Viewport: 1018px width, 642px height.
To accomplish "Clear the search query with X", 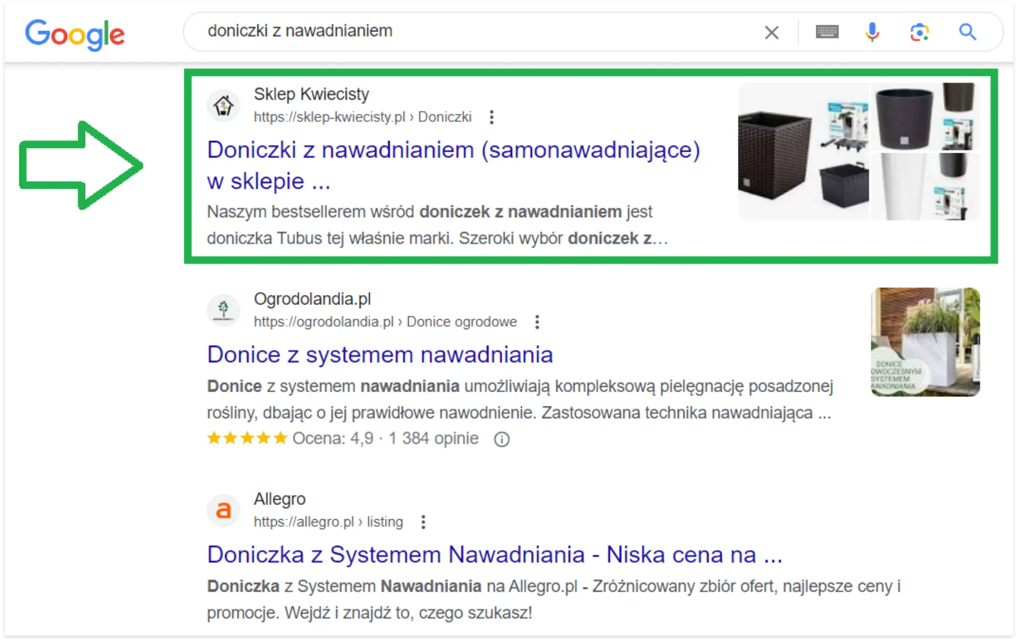I will click(771, 33).
